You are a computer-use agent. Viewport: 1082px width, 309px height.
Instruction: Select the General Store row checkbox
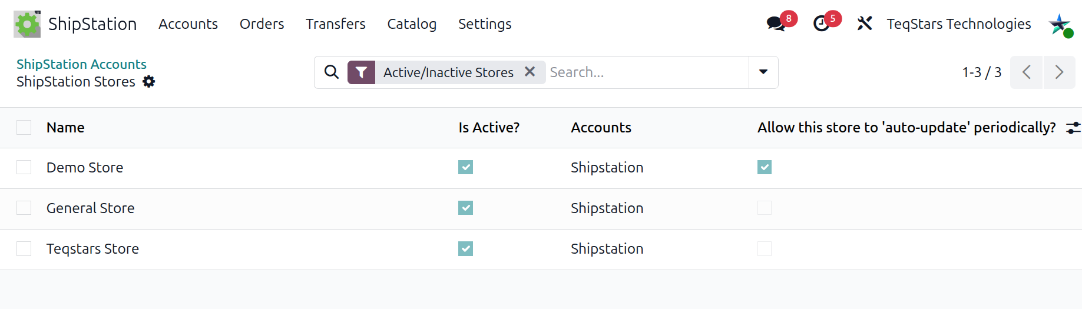(x=24, y=208)
